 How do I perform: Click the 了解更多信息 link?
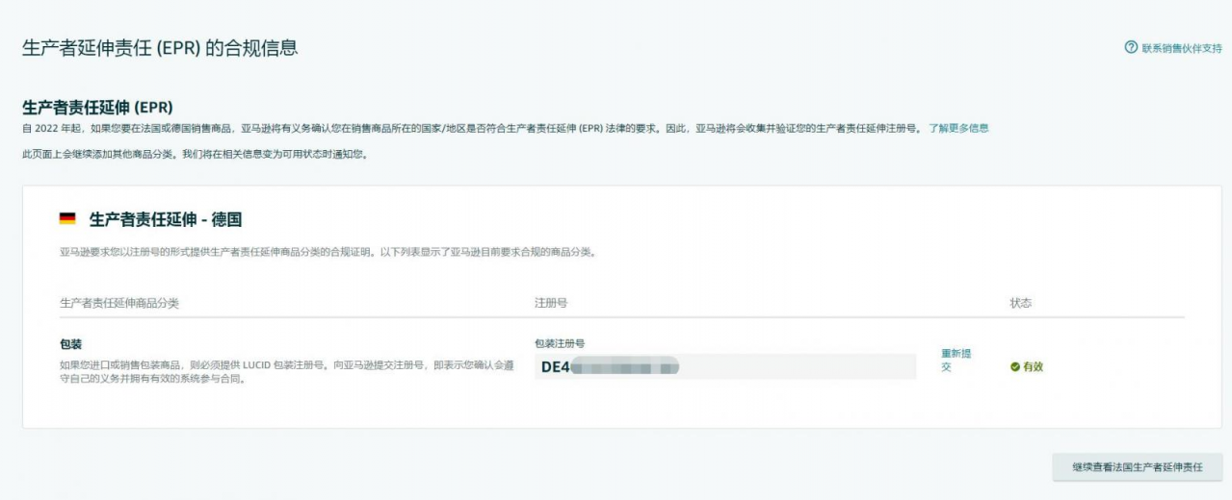click(958, 128)
